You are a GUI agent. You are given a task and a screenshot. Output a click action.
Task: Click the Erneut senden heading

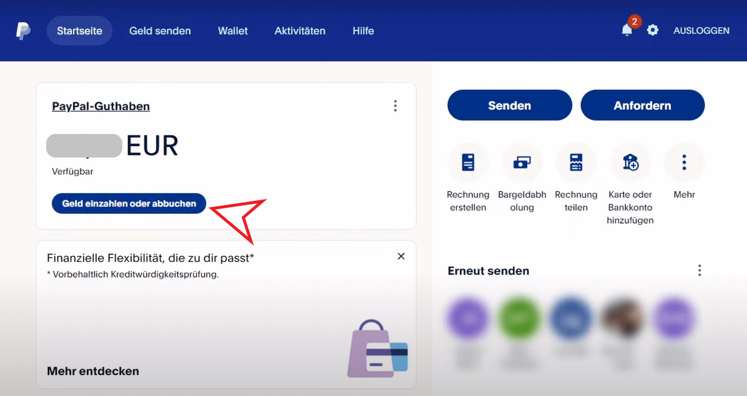click(x=489, y=271)
